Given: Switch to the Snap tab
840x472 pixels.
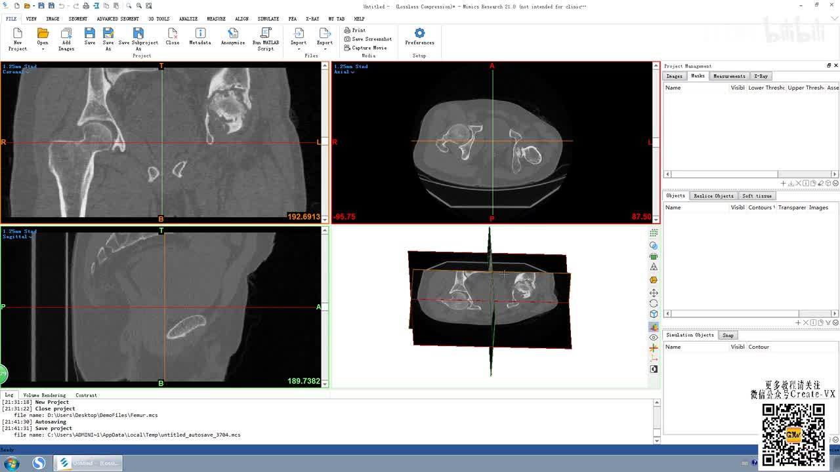Looking at the screenshot, I should (x=728, y=335).
